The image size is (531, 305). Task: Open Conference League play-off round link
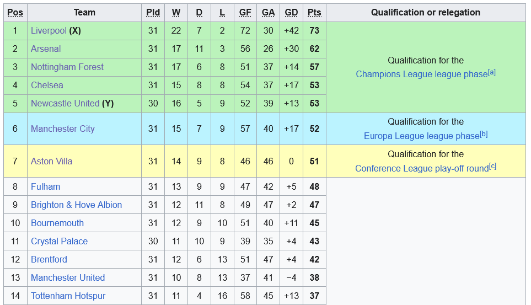(422, 168)
